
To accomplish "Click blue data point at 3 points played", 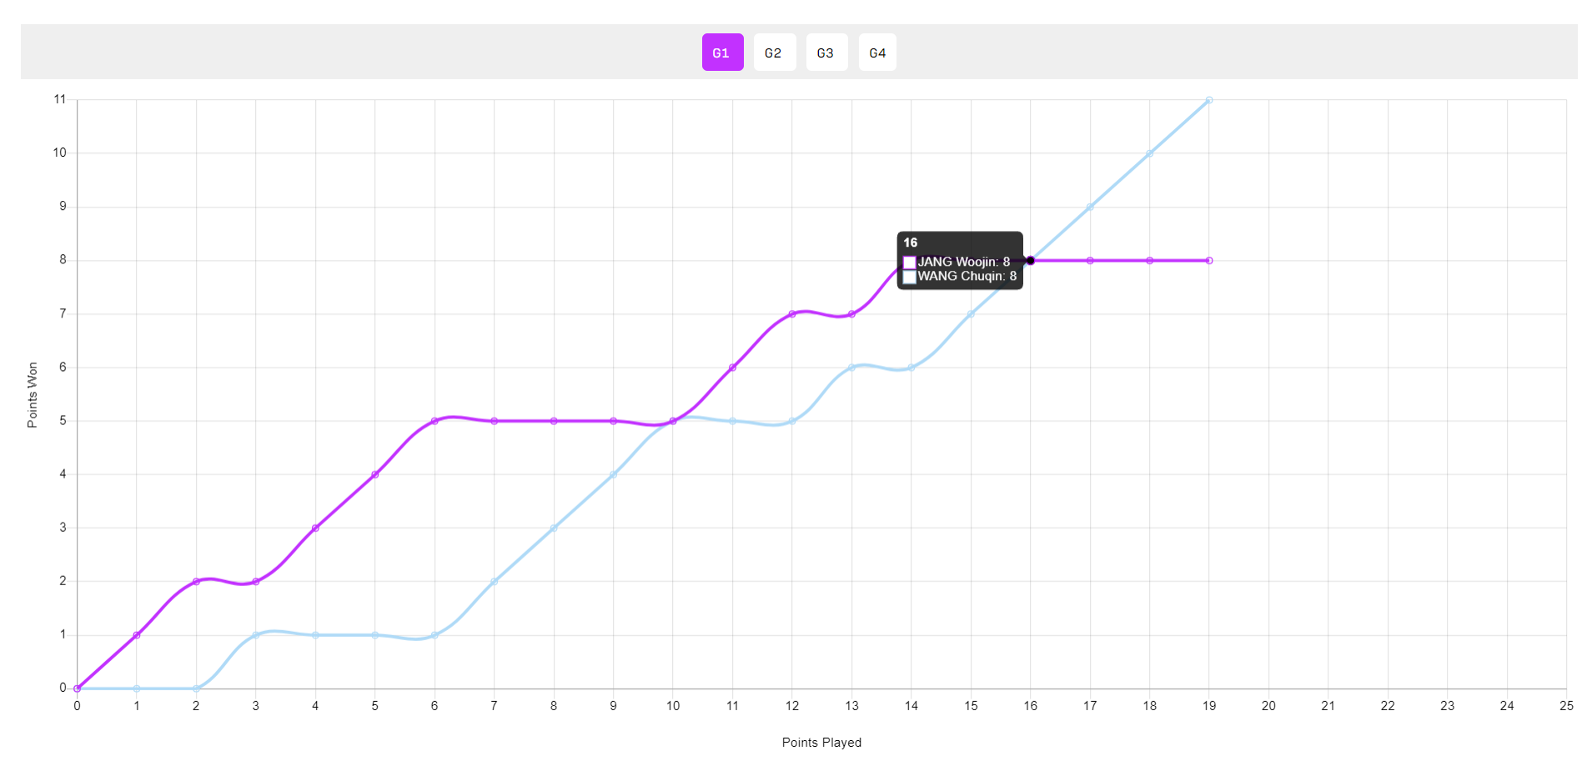I will 256,635.
